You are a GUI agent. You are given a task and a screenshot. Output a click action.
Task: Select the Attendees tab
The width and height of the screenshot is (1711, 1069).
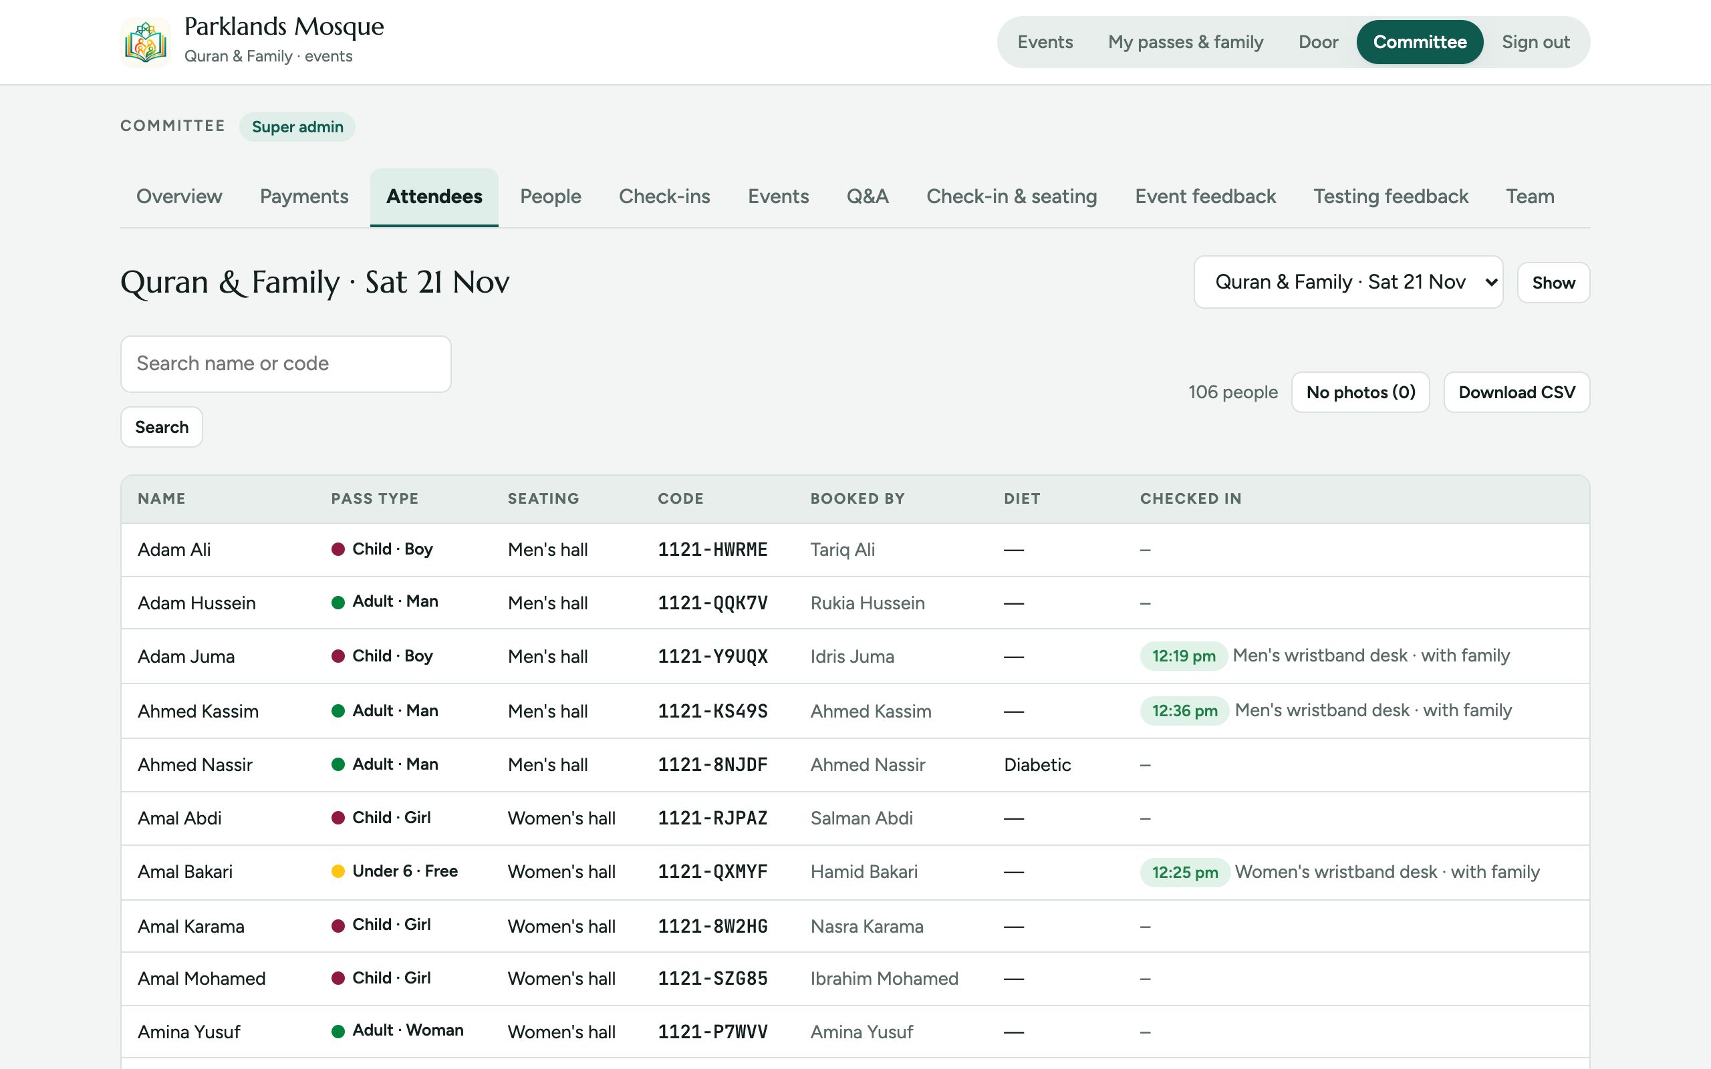click(x=434, y=196)
